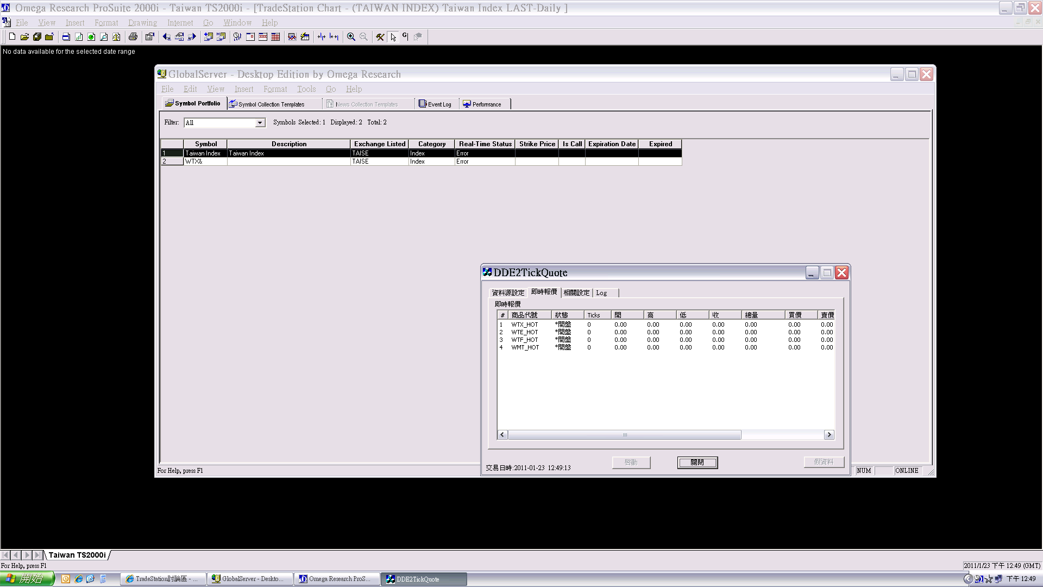
Task: Select WTX_HOT row in quote list
Action: click(x=666, y=324)
